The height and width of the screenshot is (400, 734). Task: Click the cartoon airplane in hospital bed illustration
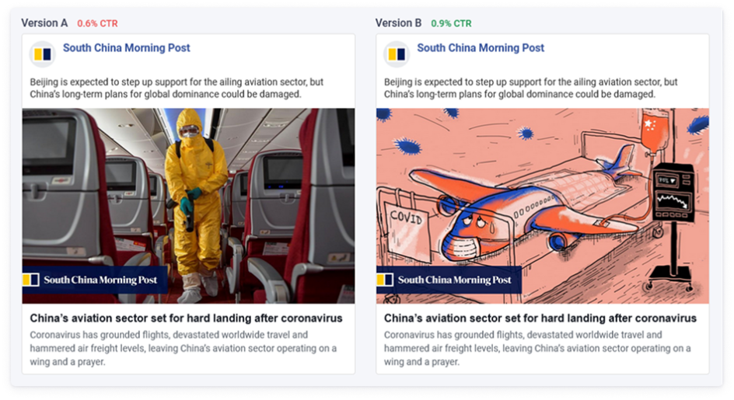click(x=543, y=206)
